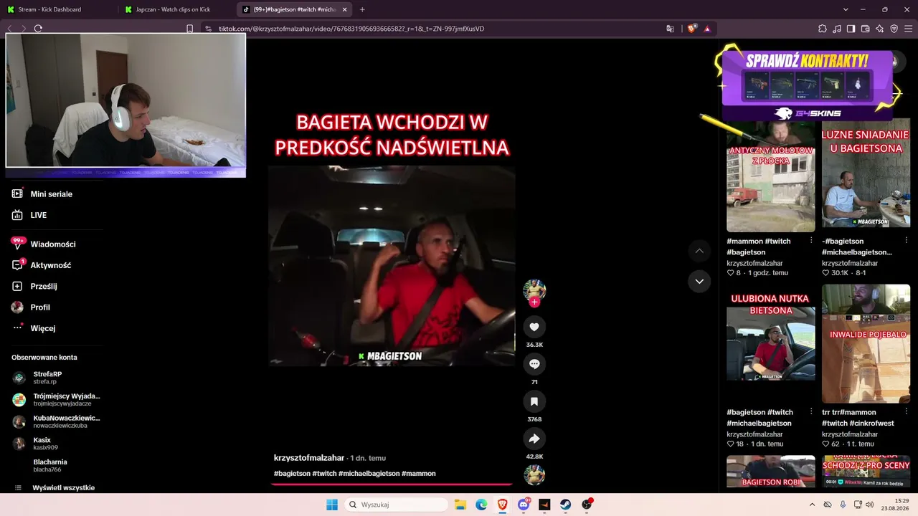
Task: Open the Leo AI sparkle icon
Action: click(x=879, y=29)
